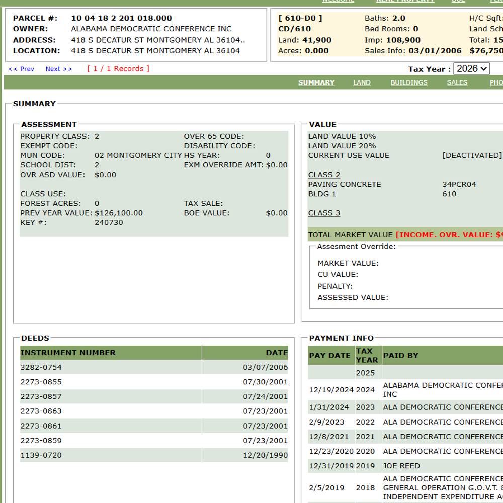
Task: Click the DATE column header in Deeds
Action: (x=245, y=353)
